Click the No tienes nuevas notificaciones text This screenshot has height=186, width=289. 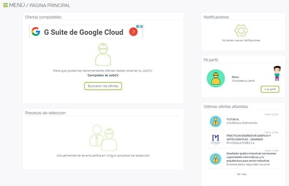tap(241, 40)
